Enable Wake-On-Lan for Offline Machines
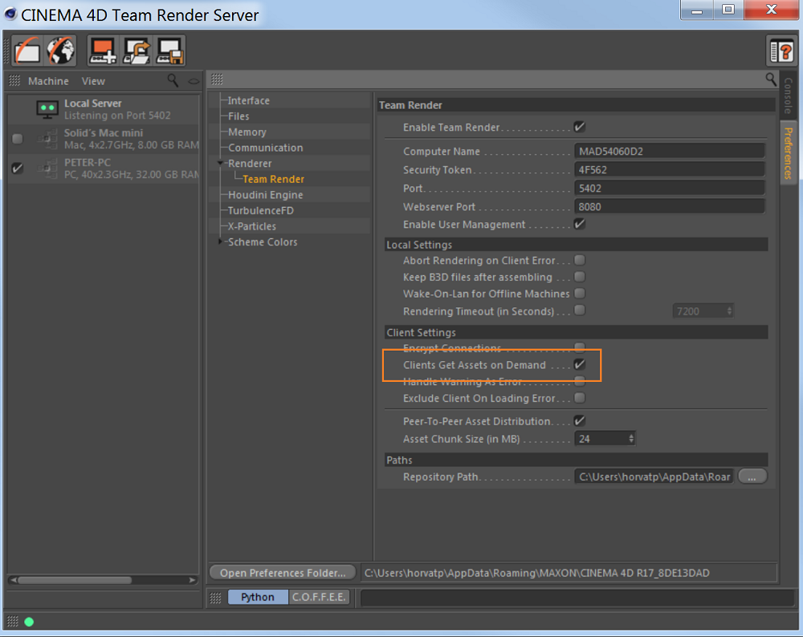Viewport: 803px width, 637px height. pyautogui.click(x=579, y=293)
